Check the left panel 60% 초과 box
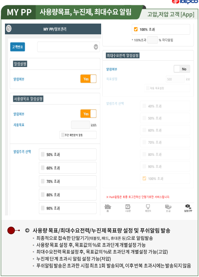Image resolution: width=199 pixels, height=277 pixels. click(x=43, y=168)
